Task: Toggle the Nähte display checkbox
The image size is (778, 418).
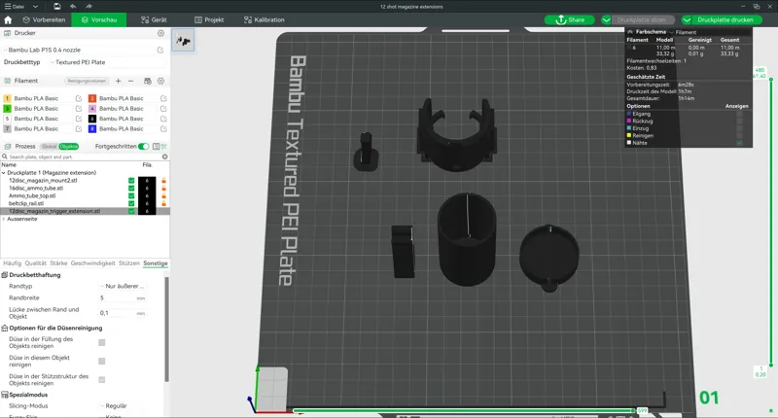Action: click(739, 143)
